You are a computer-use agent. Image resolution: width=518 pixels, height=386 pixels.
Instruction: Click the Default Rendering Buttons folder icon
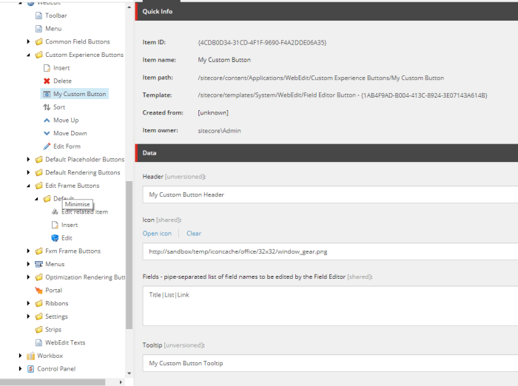(x=38, y=172)
